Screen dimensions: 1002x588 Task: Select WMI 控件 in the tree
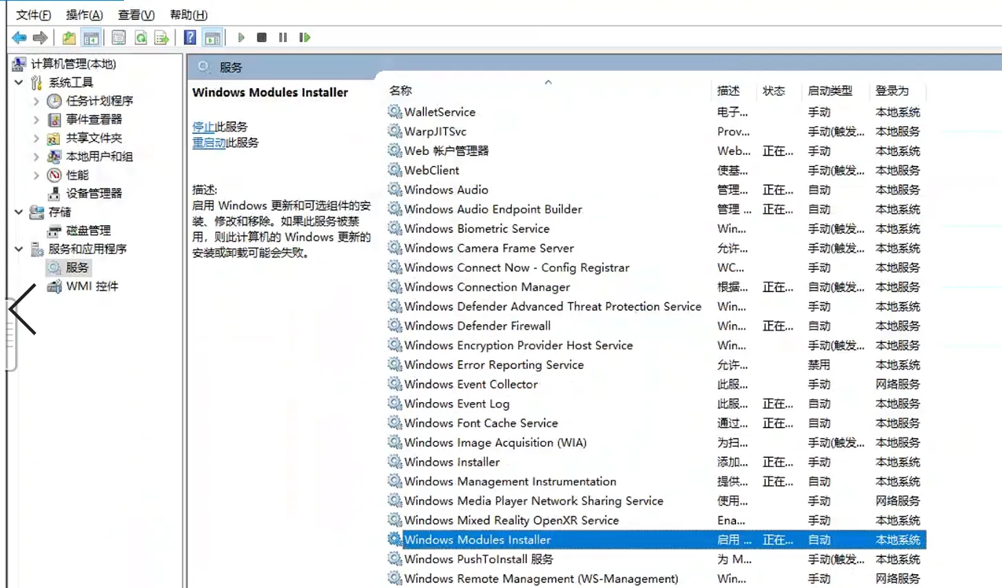coord(92,286)
